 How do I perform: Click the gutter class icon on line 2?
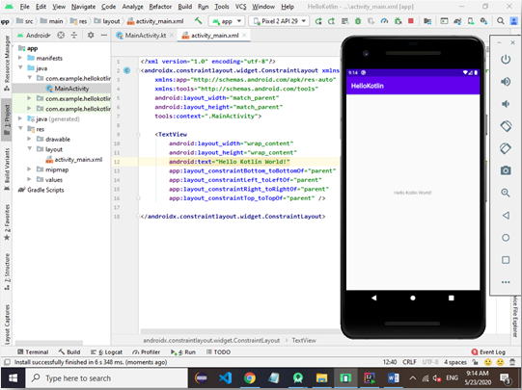[x=127, y=70]
